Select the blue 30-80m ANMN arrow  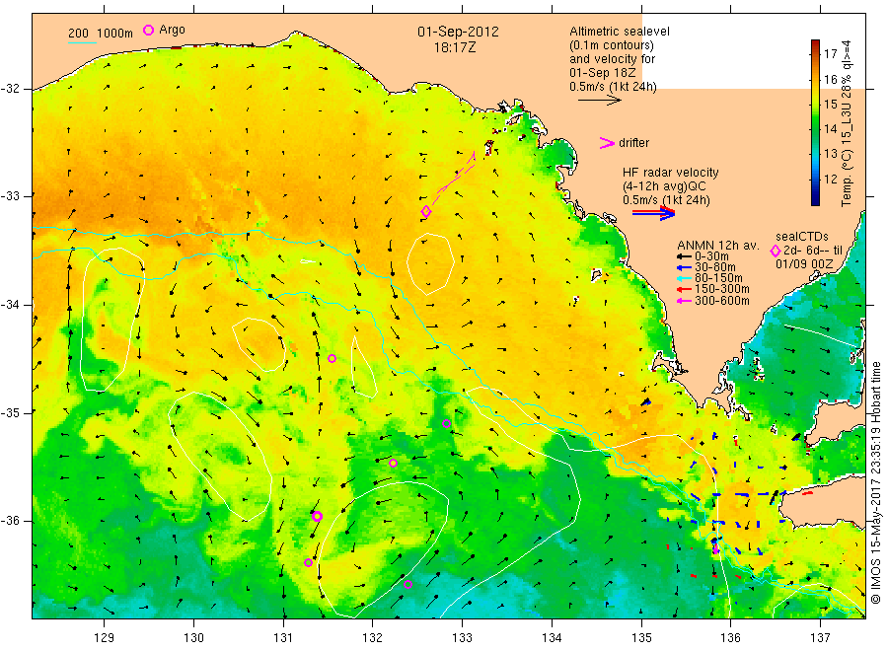[x=684, y=267]
